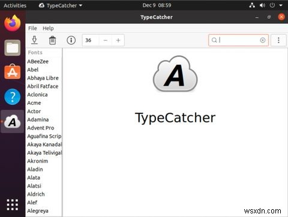Open the clock showing Dec 9 08:59
288x217 pixels.
point(157,5)
